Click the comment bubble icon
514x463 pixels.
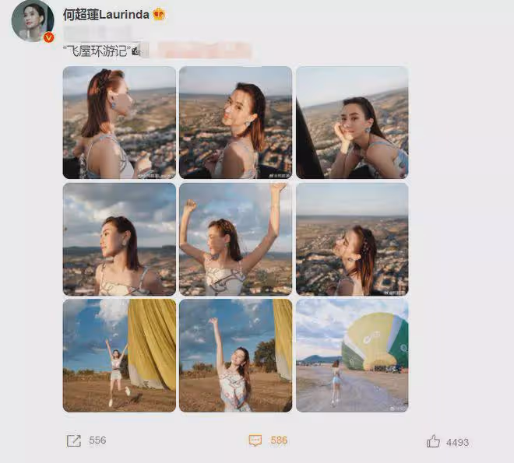click(255, 440)
